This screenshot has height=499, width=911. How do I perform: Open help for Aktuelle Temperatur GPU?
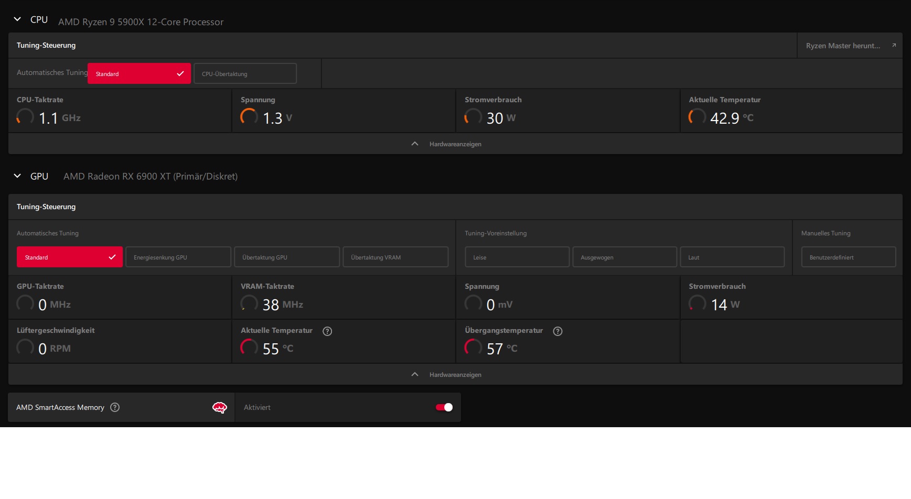tap(327, 331)
